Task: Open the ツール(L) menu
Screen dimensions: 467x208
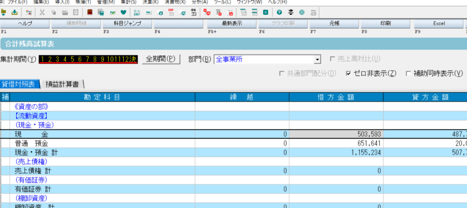Action: 222,2
